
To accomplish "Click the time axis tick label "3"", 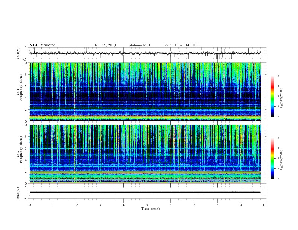I will pos(100,205).
